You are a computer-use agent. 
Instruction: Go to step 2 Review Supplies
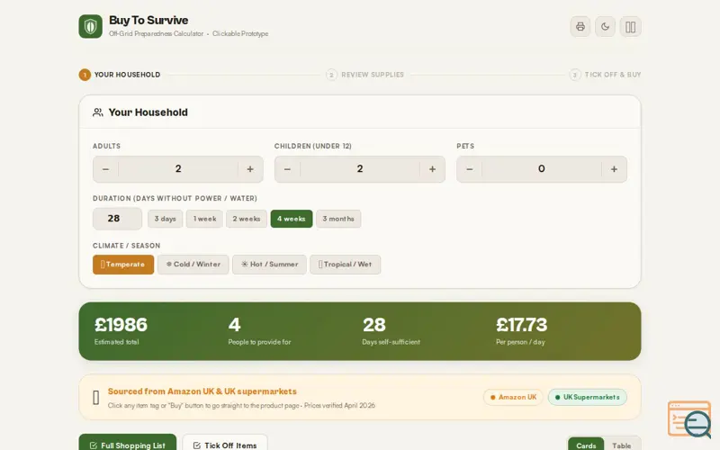click(365, 75)
